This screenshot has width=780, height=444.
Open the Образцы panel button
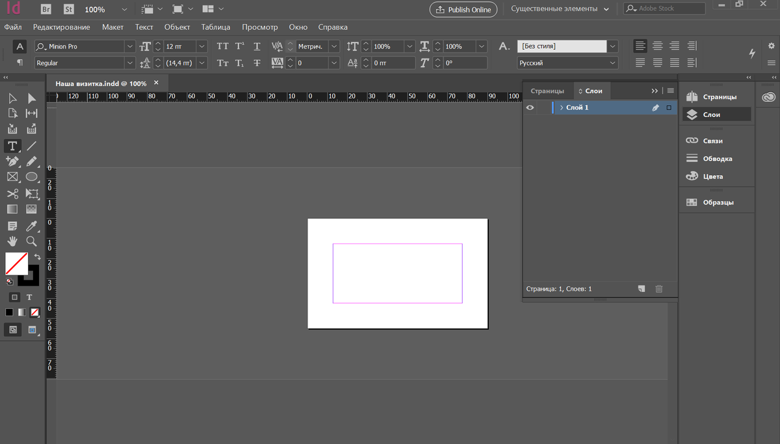(718, 202)
